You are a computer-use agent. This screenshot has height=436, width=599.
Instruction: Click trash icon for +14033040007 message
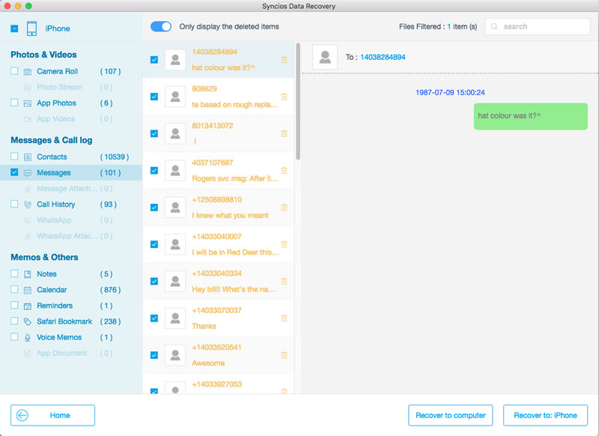coord(285,244)
